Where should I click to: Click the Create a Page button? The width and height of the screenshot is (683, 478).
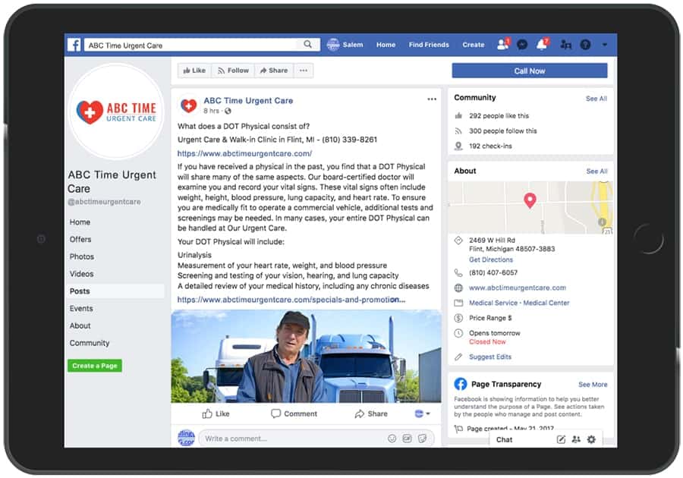[x=95, y=366]
